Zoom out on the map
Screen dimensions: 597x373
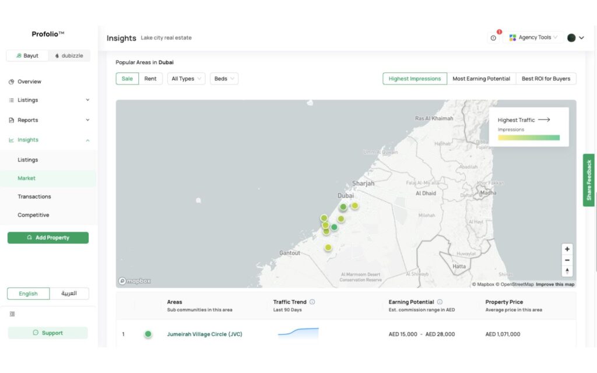coord(567,260)
